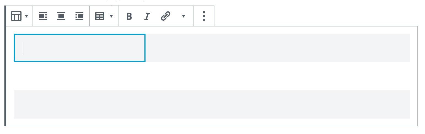Select the middle cell of first row

tap(212, 48)
